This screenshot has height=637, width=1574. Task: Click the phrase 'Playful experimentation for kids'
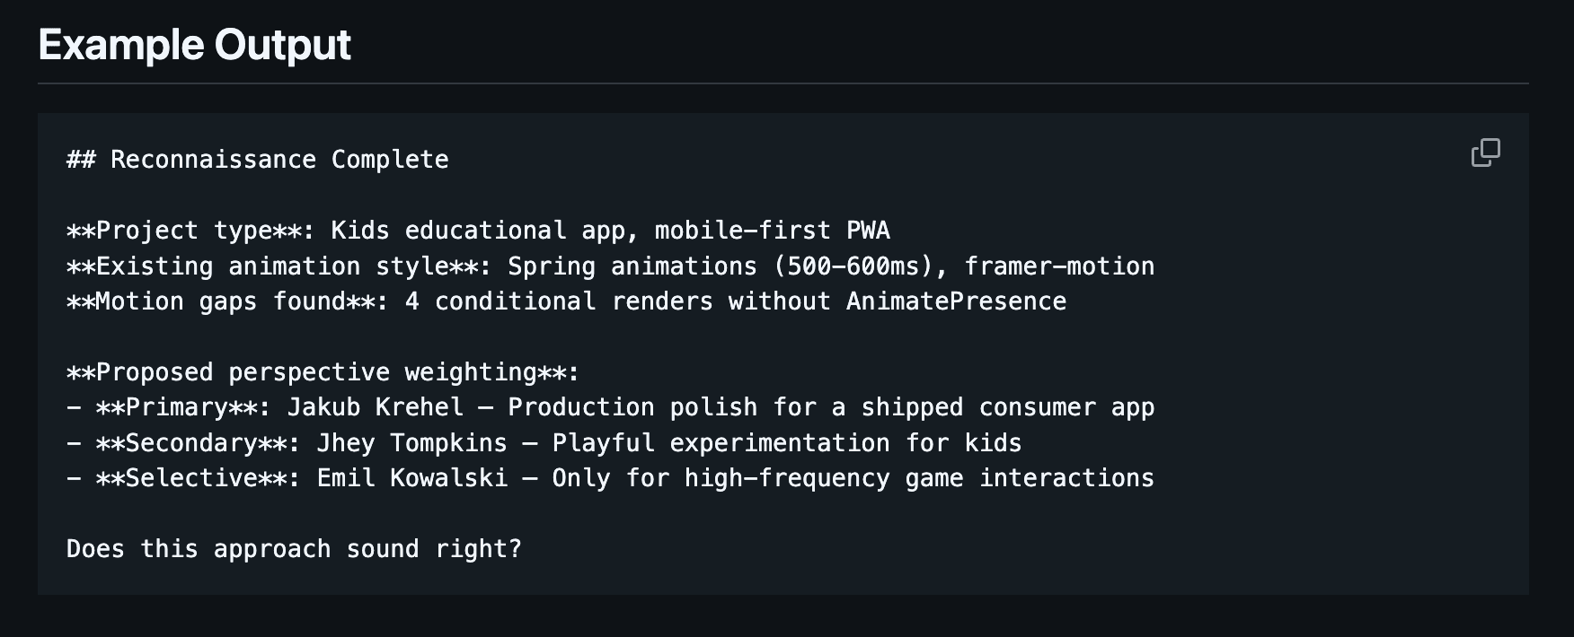[x=786, y=443]
